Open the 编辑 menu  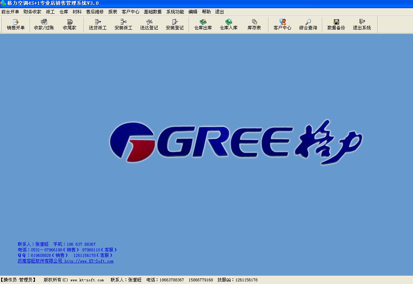pyautogui.click(x=193, y=12)
